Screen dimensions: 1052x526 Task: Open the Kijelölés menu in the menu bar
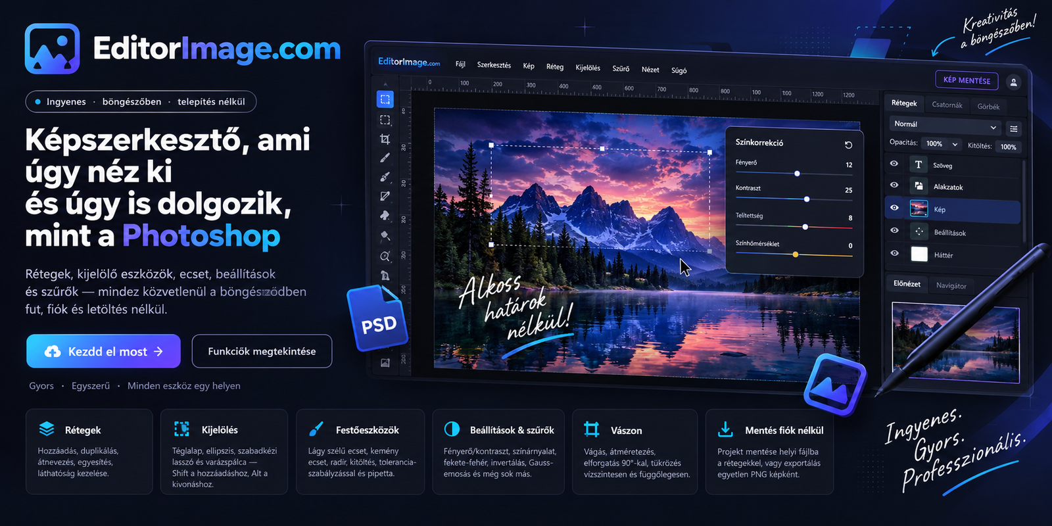click(588, 68)
